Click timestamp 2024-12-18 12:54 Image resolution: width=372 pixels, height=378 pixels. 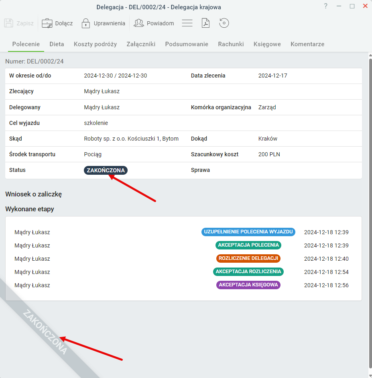(x=326, y=272)
